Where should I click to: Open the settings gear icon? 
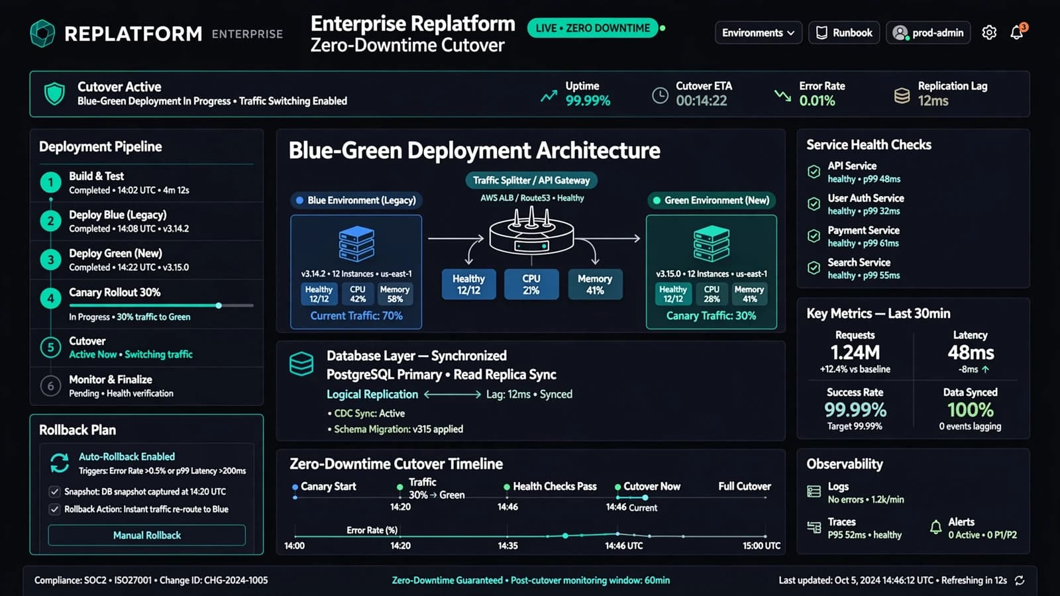click(x=989, y=32)
